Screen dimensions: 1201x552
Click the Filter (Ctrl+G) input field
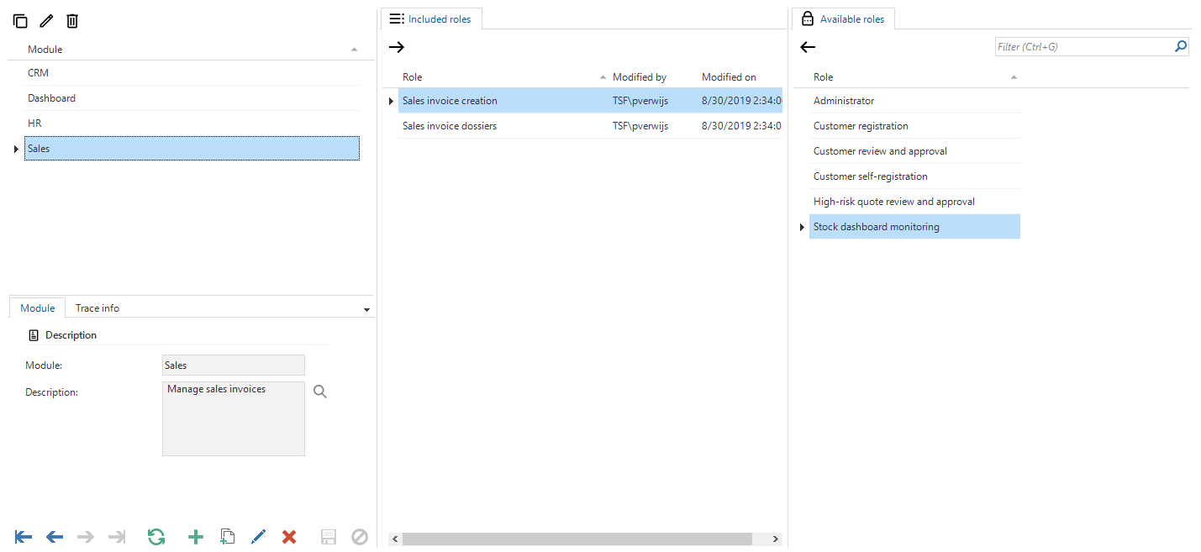1076,46
